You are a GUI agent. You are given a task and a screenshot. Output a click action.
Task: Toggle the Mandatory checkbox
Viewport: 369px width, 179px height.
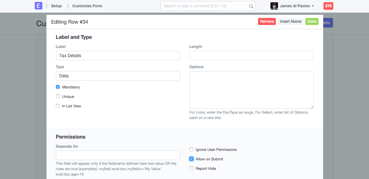tap(58, 87)
